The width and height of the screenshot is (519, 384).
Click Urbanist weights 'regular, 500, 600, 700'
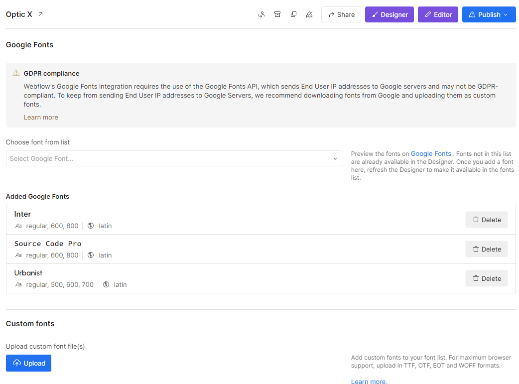tap(60, 285)
